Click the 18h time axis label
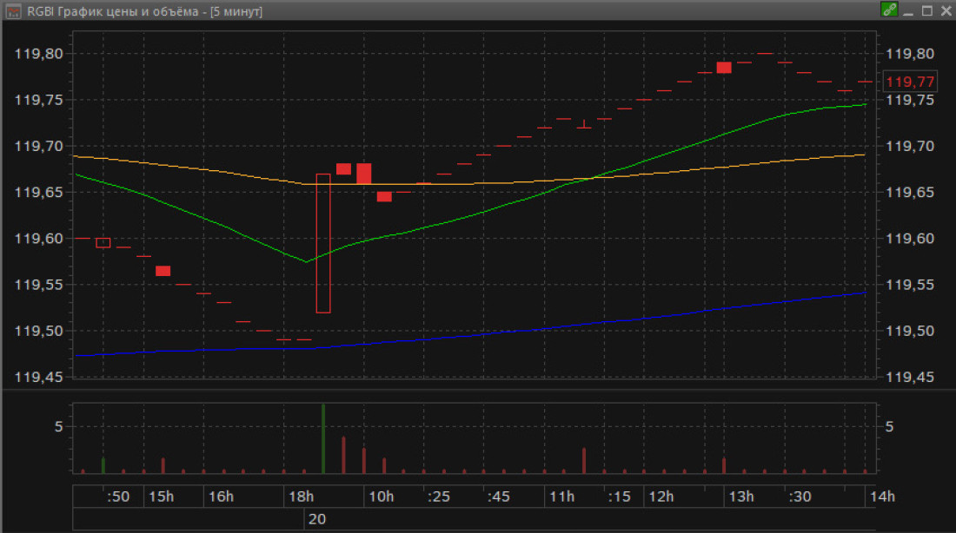 pyautogui.click(x=302, y=497)
